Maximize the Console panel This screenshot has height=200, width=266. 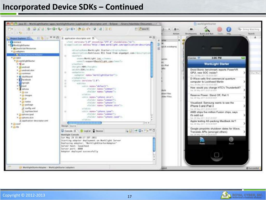point(154,130)
